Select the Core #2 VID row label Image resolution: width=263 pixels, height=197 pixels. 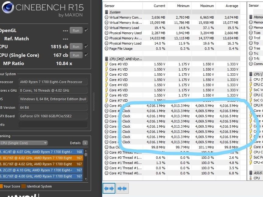pyautogui.click(x=118, y=75)
